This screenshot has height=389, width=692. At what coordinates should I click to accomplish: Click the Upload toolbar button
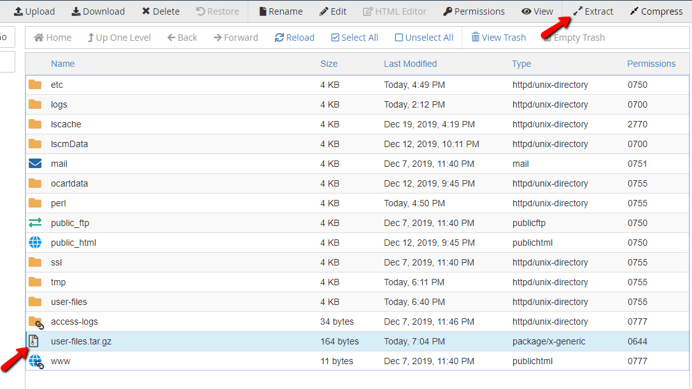34,11
